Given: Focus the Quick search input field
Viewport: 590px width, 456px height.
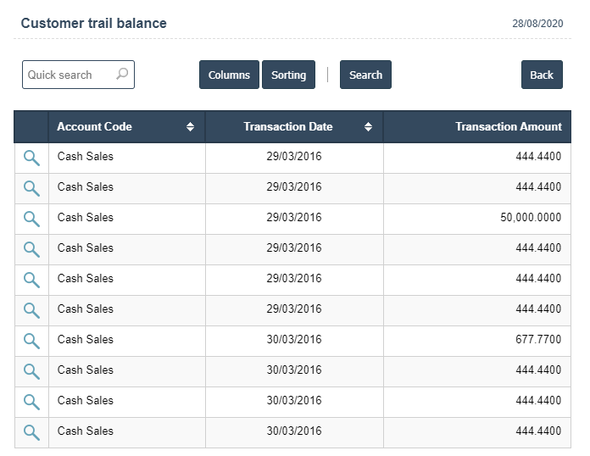Looking at the screenshot, I should click(x=68, y=75).
